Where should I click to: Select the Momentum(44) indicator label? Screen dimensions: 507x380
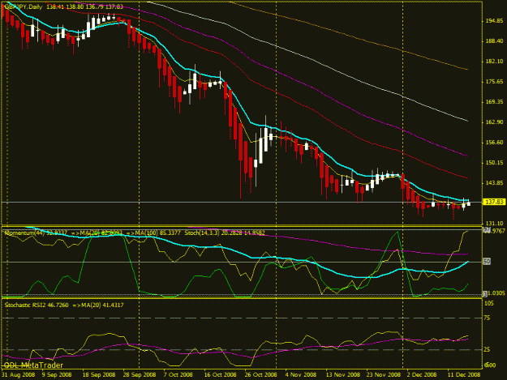(25, 233)
